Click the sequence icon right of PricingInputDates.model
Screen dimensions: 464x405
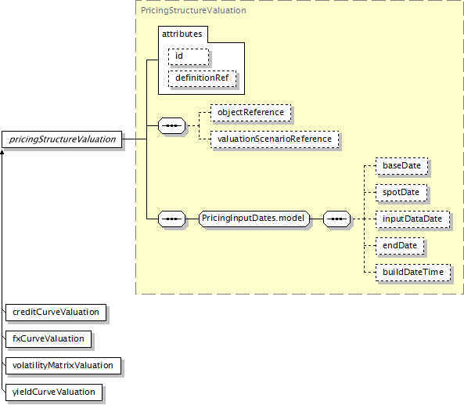(336, 219)
